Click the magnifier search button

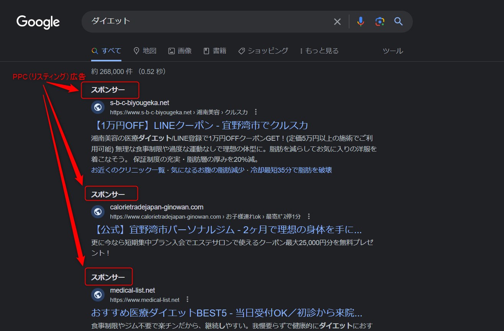pos(398,21)
